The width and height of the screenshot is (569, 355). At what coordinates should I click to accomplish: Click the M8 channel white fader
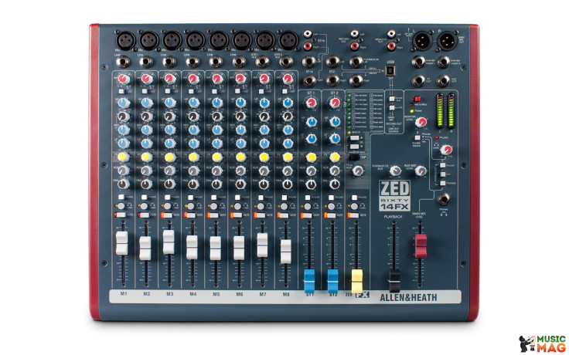click(286, 252)
